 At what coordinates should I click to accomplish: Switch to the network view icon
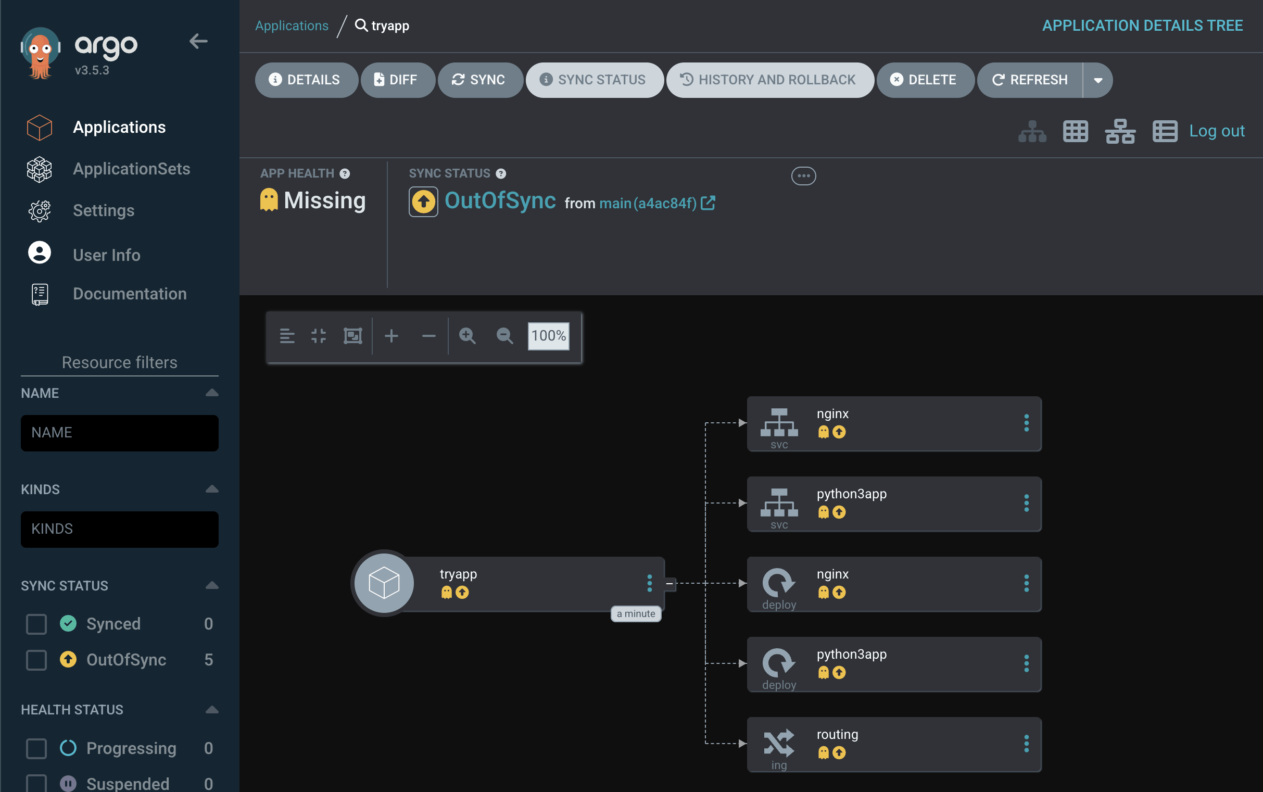[x=1120, y=131]
